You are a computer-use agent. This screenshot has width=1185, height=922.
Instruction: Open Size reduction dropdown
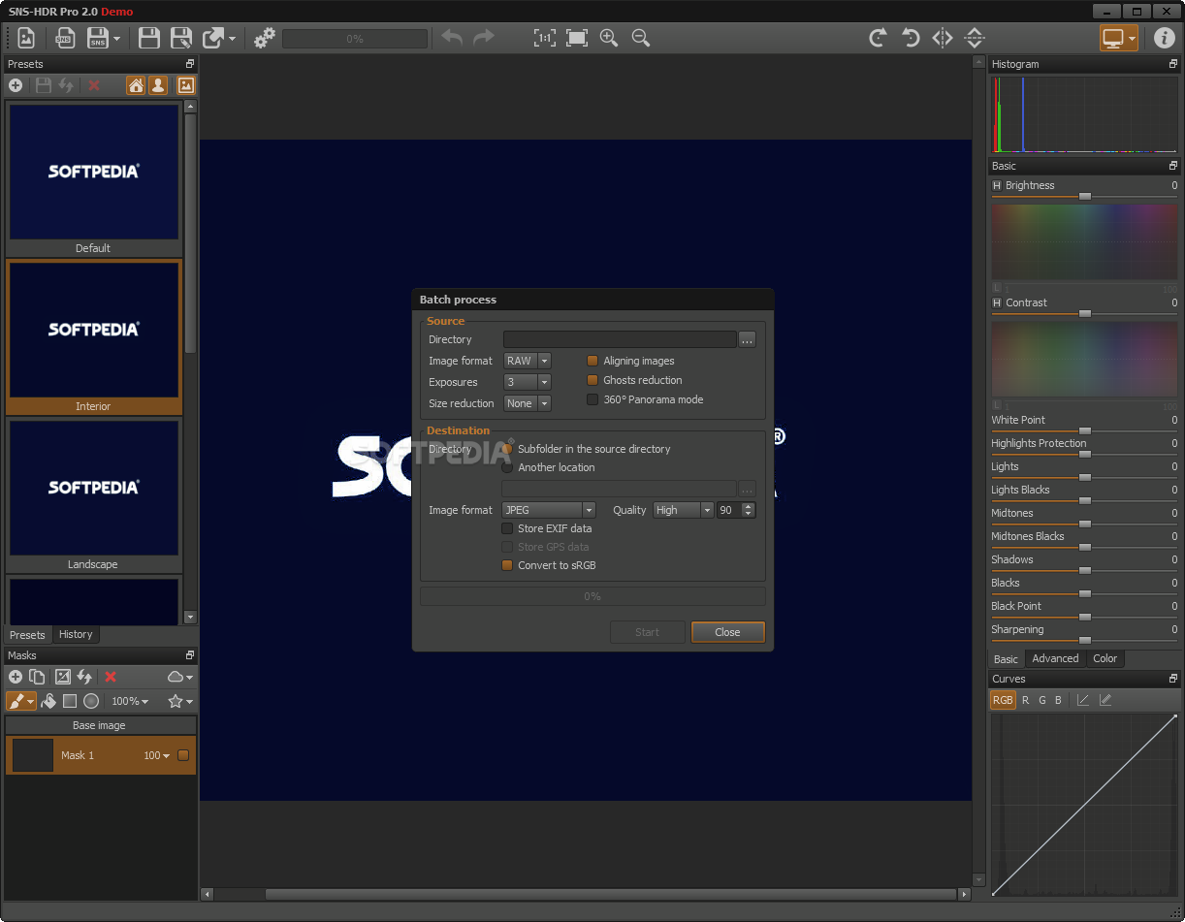[528, 403]
